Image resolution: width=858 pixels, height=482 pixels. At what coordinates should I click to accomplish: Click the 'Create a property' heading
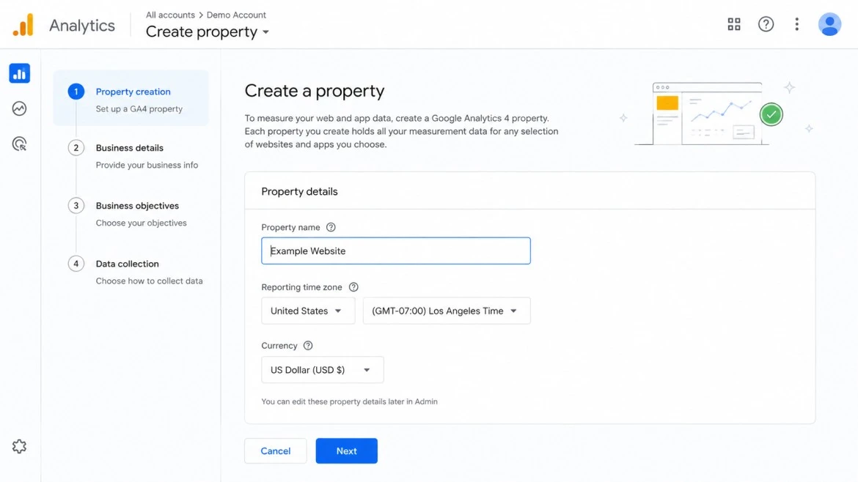pyautogui.click(x=314, y=91)
